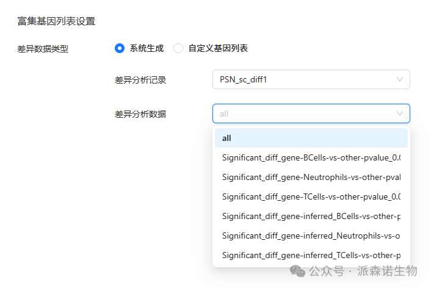Choose the inferred_TCells-vs-other option
Image resolution: width=431 pixels, height=288 pixels.
pyautogui.click(x=311, y=255)
